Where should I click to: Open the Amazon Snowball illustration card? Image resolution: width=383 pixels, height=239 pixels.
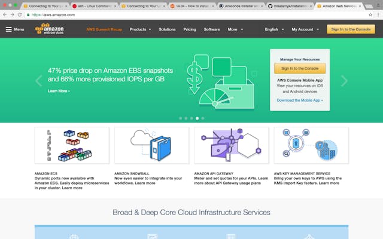151,145
